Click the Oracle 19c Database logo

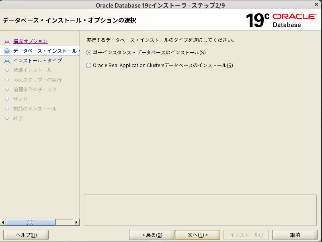281,20
